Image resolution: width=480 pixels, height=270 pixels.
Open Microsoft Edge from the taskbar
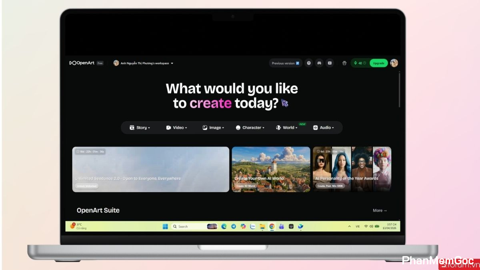pyautogui.click(x=224, y=226)
